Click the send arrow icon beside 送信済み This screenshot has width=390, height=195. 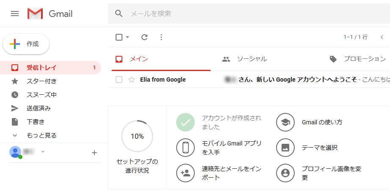pos(15,108)
